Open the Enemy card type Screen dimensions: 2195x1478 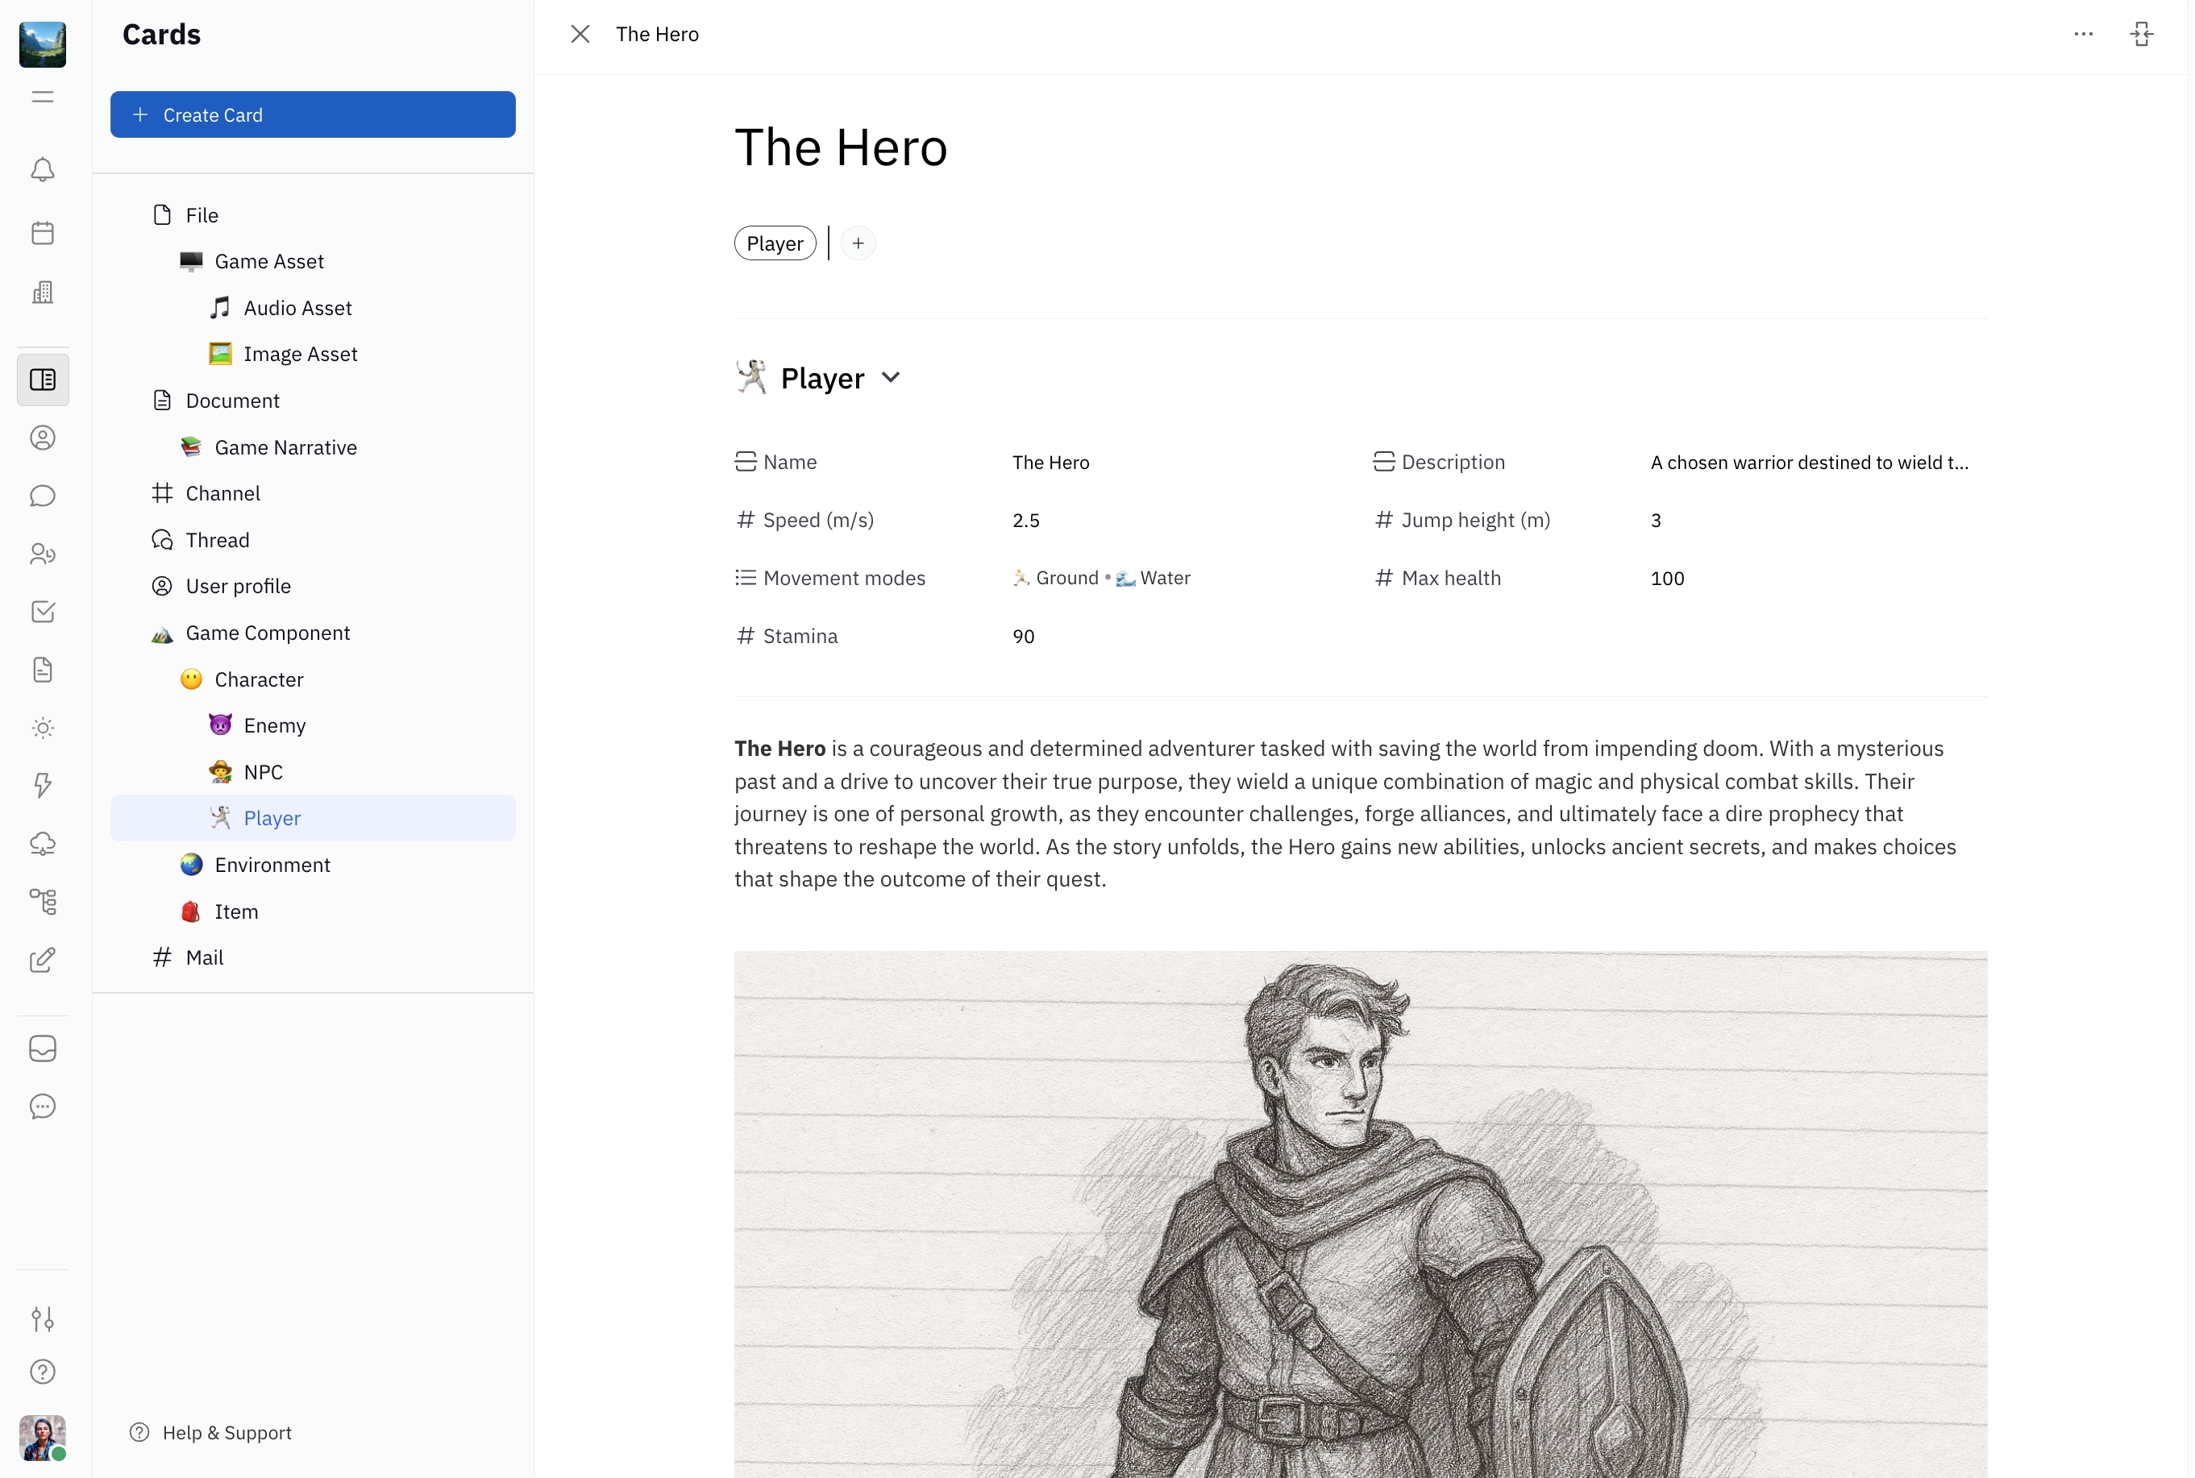click(x=274, y=726)
